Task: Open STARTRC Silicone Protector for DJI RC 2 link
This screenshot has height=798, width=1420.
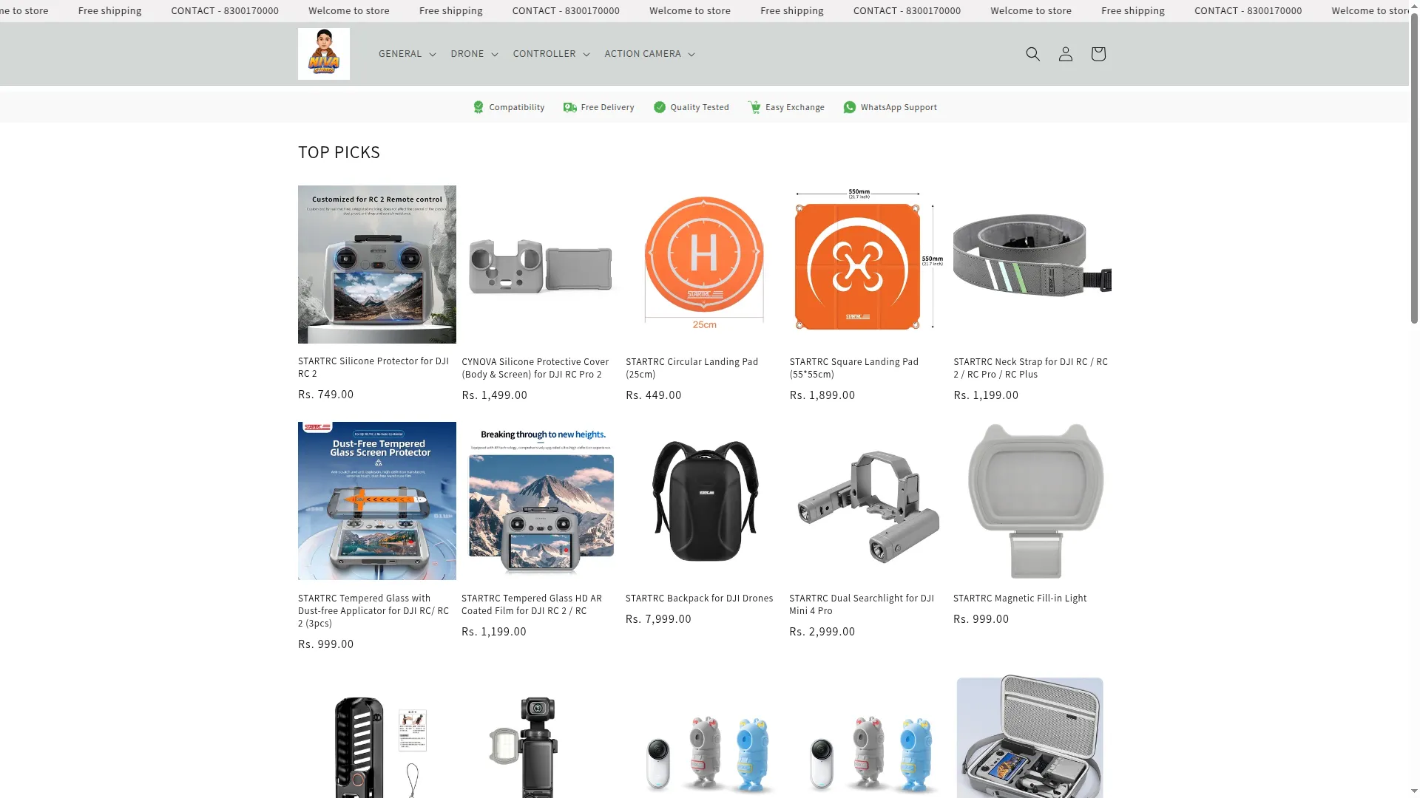Action: coord(373,367)
